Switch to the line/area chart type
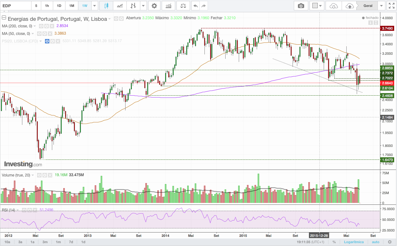Screen dimensions: 397x246 pyautogui.click(x=120, y=6)
